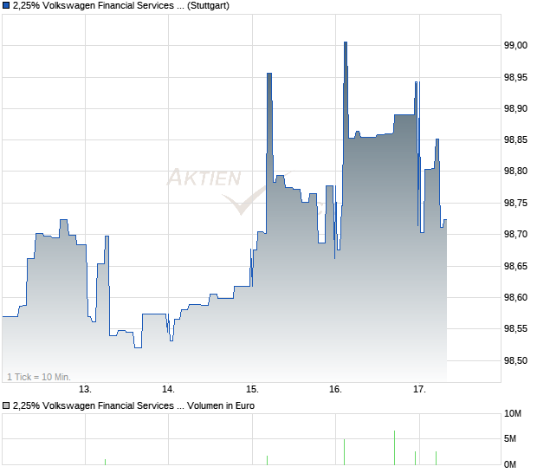
Task: Click the AKTIEN watermark logo text
Action: click(204, 178)
